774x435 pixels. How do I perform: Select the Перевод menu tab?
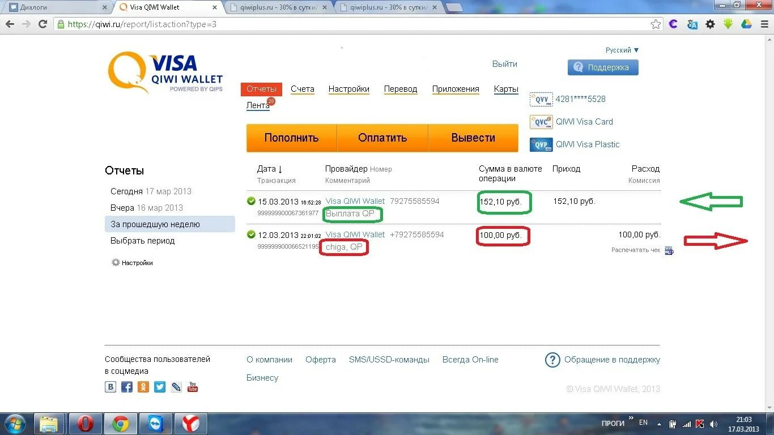(x=401, y=89)
